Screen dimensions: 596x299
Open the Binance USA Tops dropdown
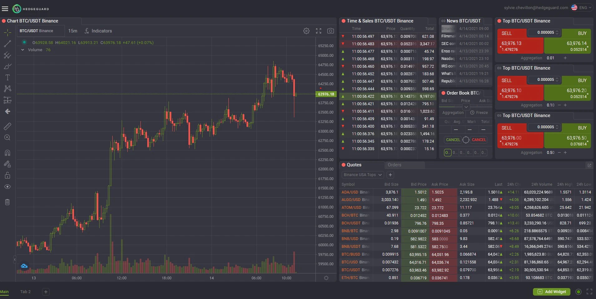pyautogui.click(x=362, y=175)
